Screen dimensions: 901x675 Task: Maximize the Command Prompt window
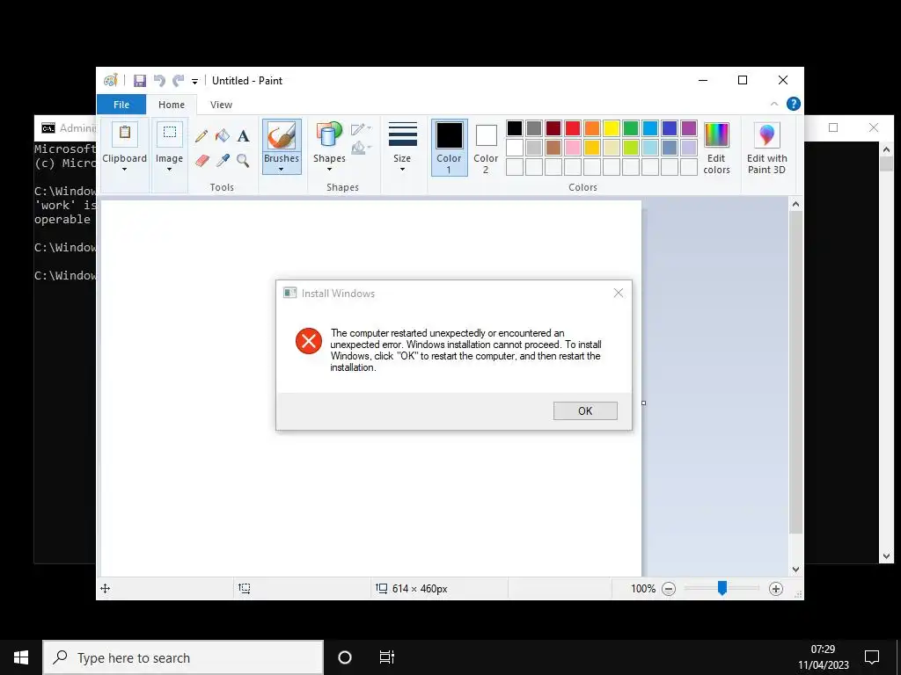click(833, 127)
